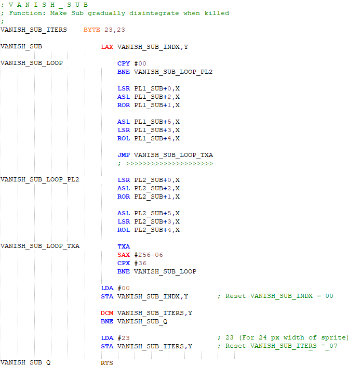The image size is (348, 366).
Task: Click the arrow-chevrons comment line under JMP
Action: point(165,163)
